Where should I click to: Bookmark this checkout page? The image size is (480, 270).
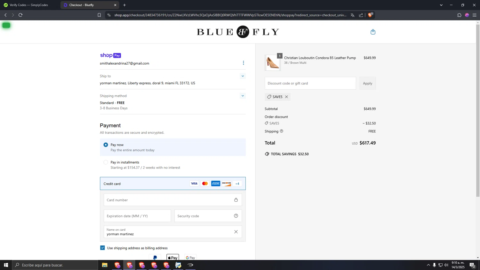pos(99,15)
